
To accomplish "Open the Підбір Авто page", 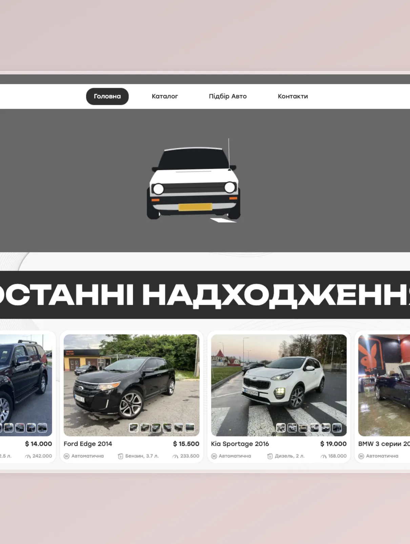I will click(x=228, y=96).
